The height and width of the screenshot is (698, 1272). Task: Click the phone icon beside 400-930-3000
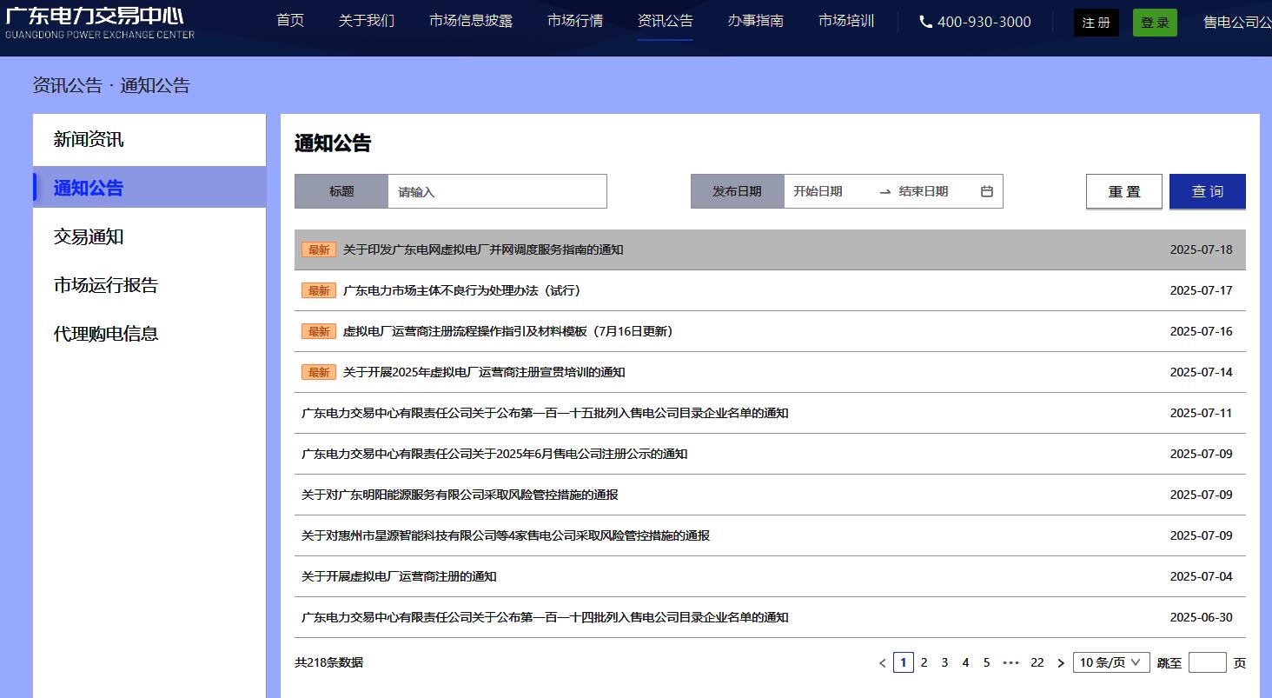coord(925,22)
